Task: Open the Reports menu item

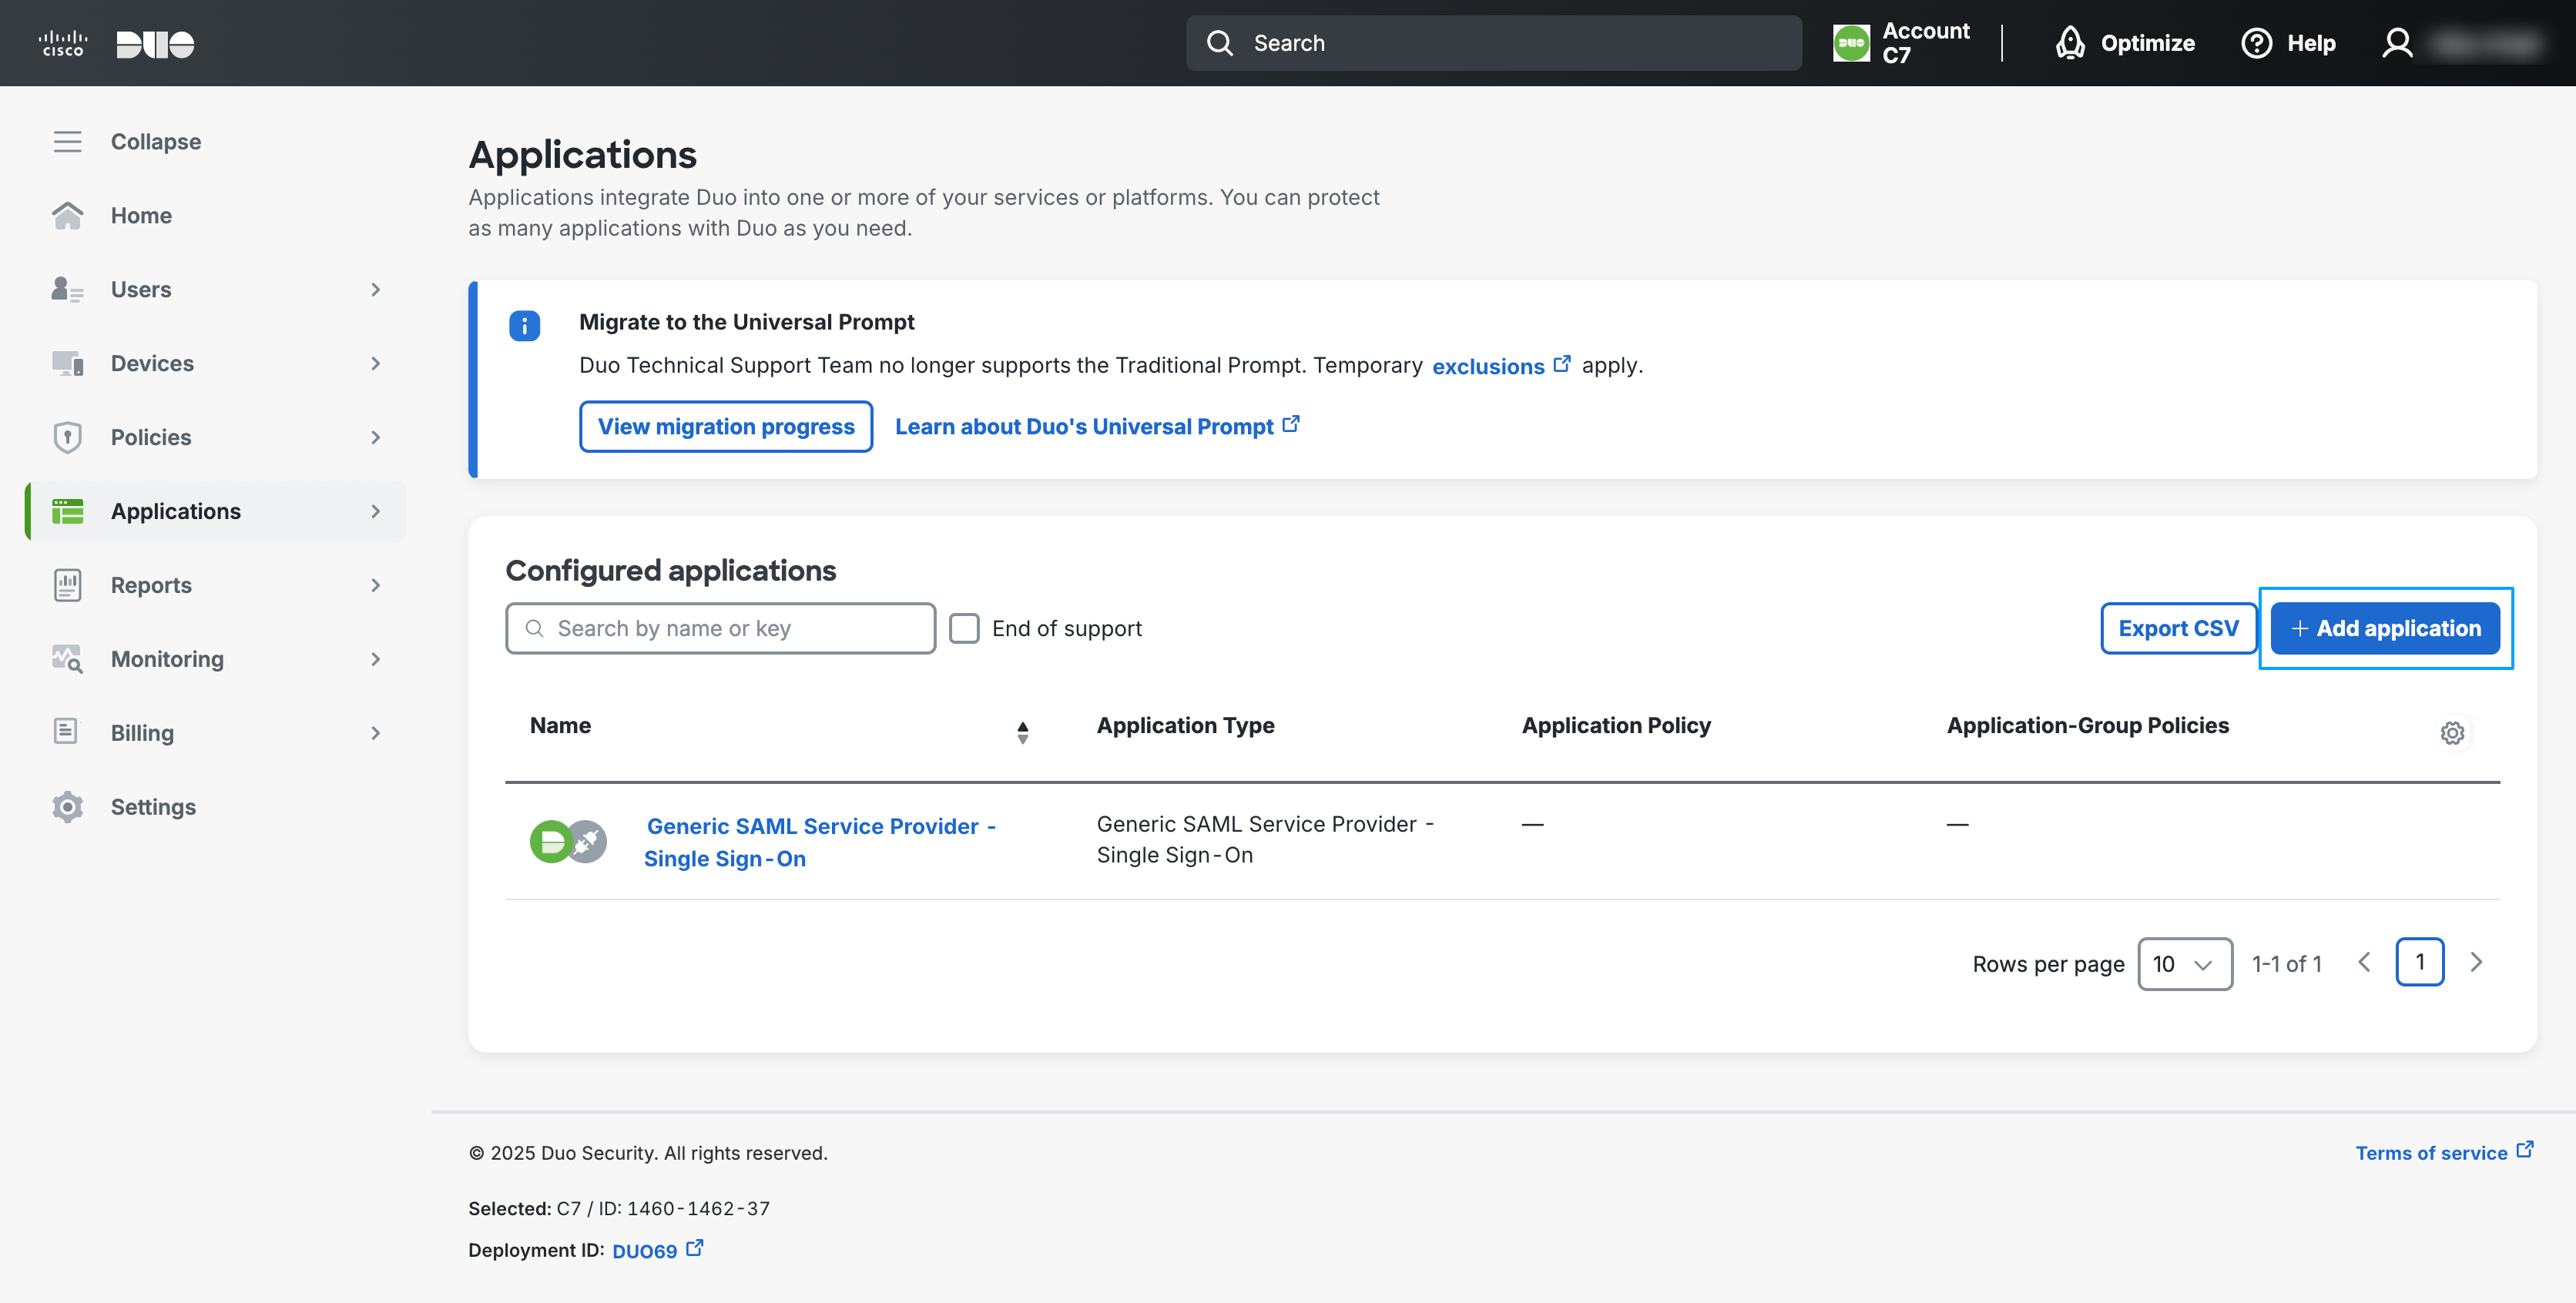Action: tap(151, 585)
